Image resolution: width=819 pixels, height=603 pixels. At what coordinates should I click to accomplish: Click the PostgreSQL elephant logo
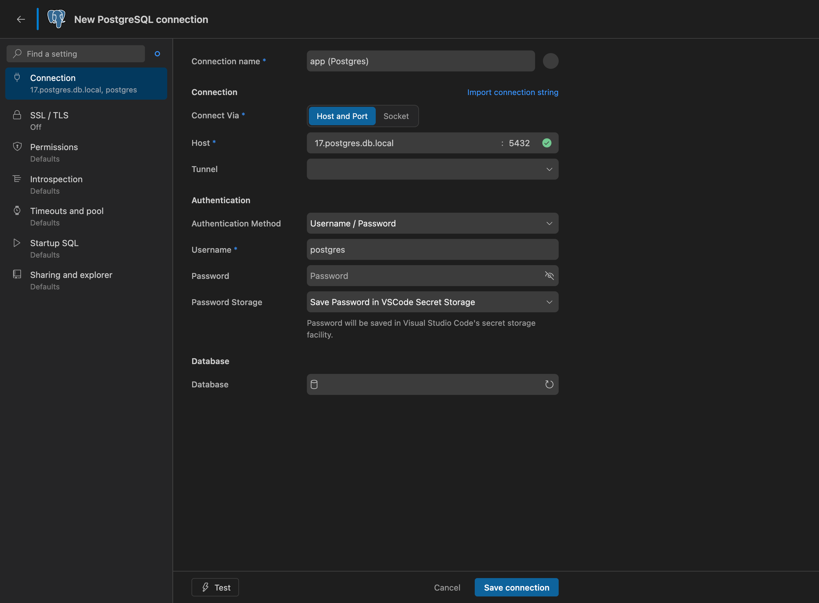(x=57, y=19)
